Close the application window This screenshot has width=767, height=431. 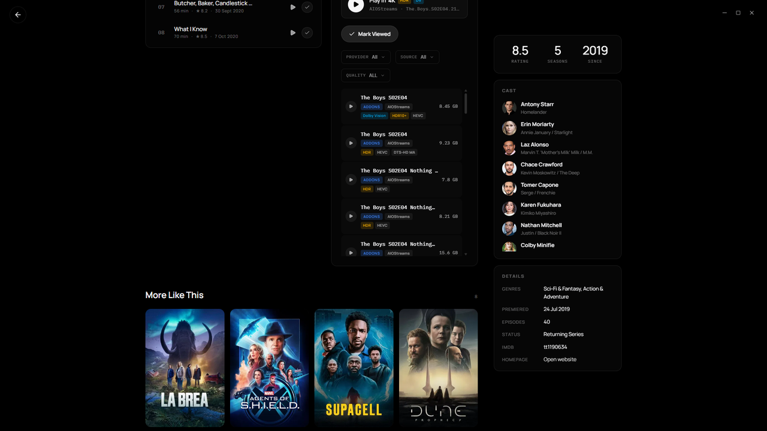click(x=752, y=13)
